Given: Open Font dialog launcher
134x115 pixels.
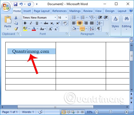Looking at the screenshot, I should [x=67, y=34].
